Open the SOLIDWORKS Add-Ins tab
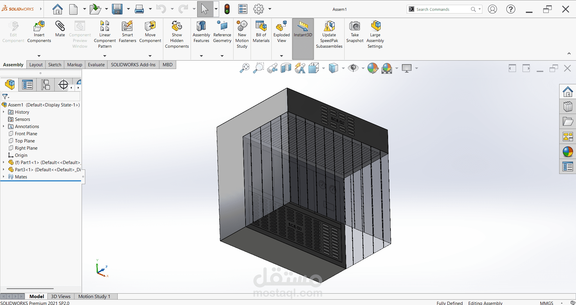This screenshot has height=305, width=576. click(x=133, y=64)
